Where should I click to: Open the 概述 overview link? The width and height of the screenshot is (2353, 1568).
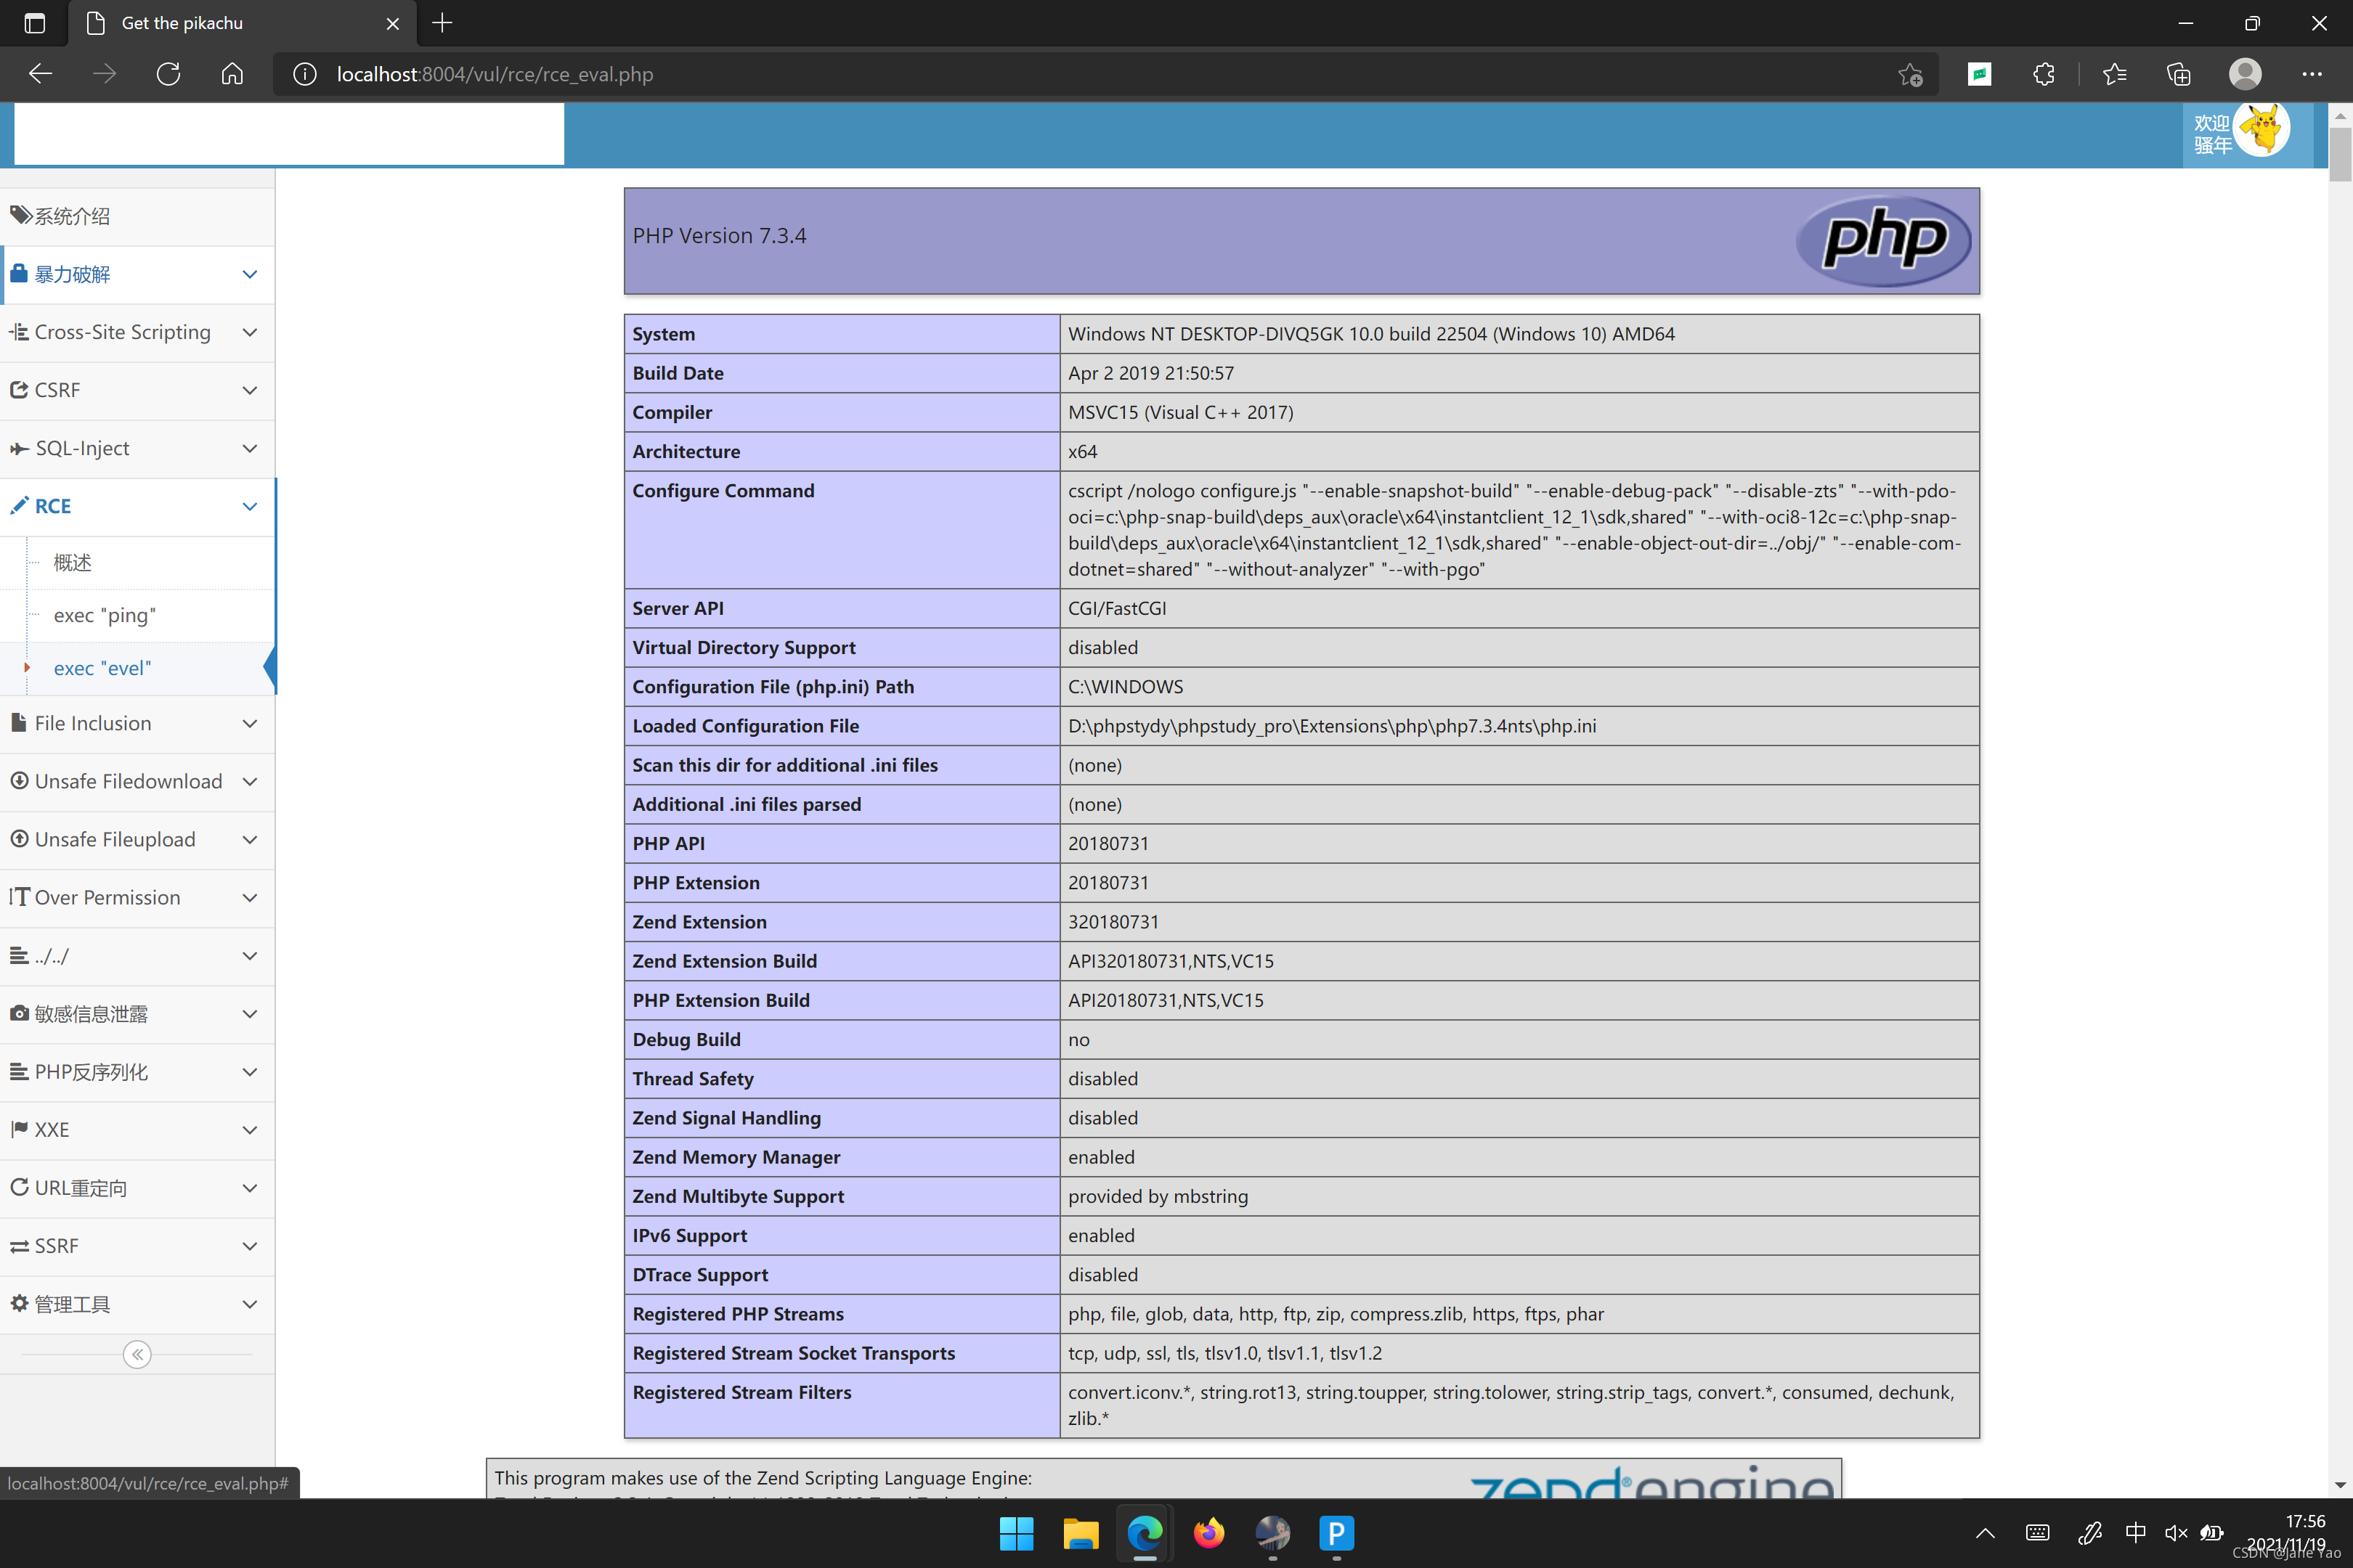pos(72,562)
